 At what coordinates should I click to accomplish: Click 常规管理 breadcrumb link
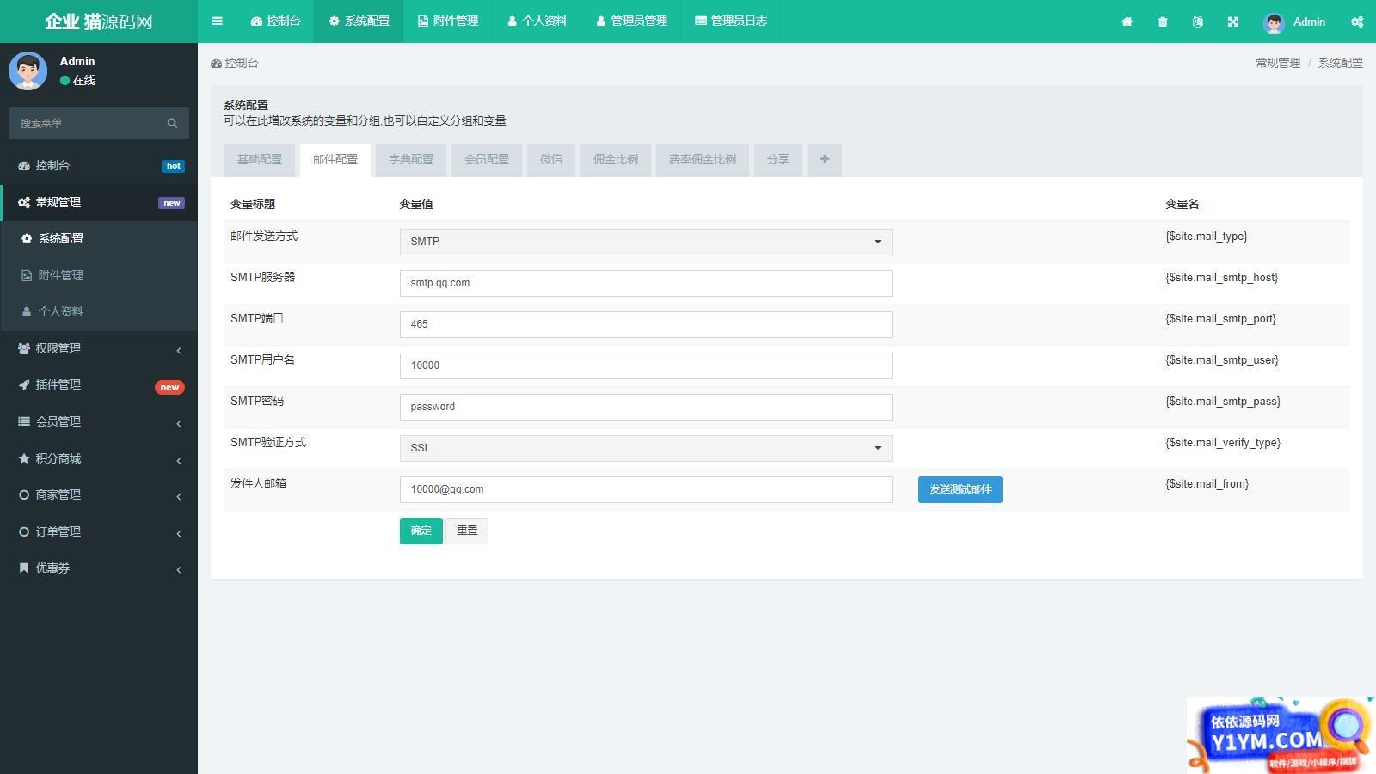tap(1278, 63)
